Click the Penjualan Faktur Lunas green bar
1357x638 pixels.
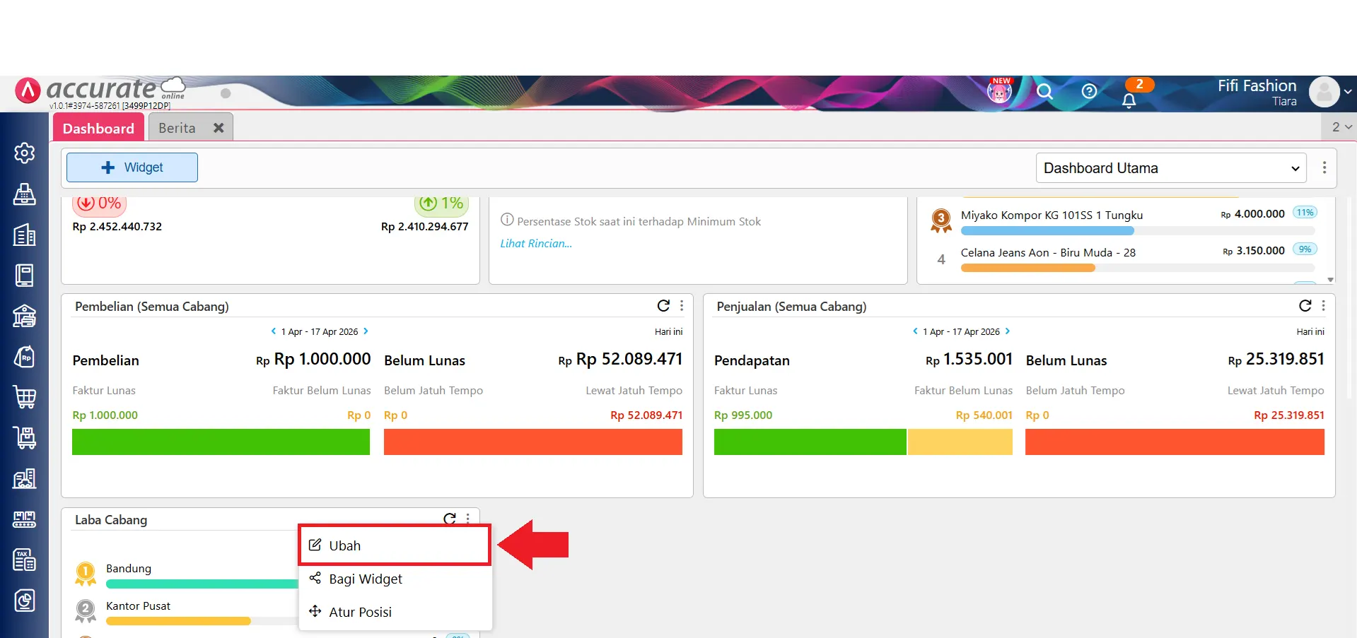pos(810,442)
